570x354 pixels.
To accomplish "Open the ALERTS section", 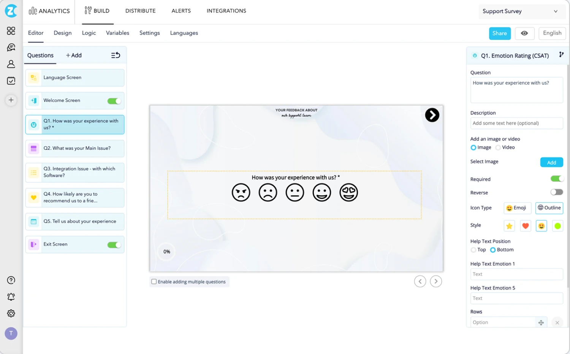I will tap(181, 11).
